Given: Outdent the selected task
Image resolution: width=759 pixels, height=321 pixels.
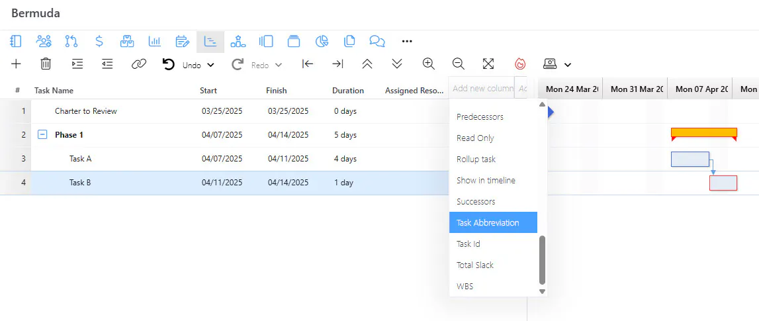Looking at the screenshot, I should click(x=107, y=64).
